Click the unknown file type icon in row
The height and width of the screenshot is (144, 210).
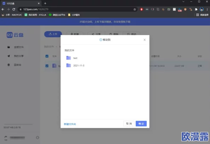(x=54, y=66)
